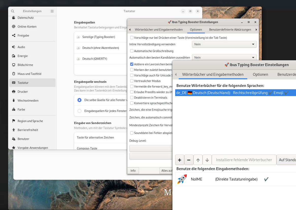Select Taste für alternative Zeichen row
The height and width of the screenshot is (210, 296).
[101, 138]
